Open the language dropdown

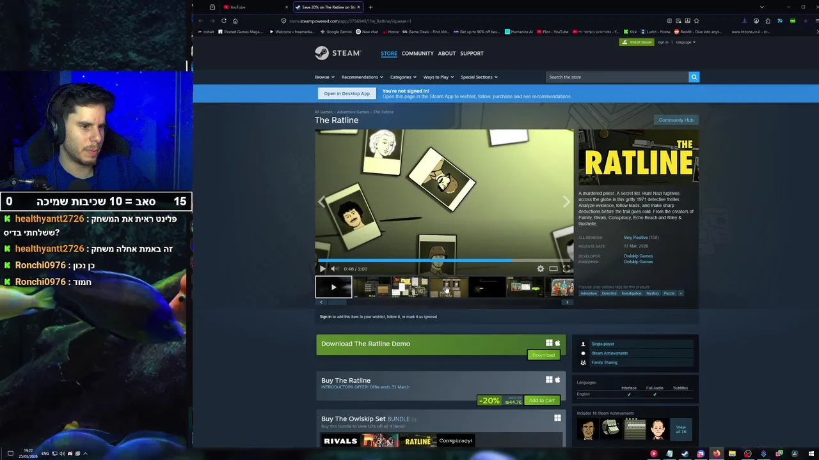[685, 42]
